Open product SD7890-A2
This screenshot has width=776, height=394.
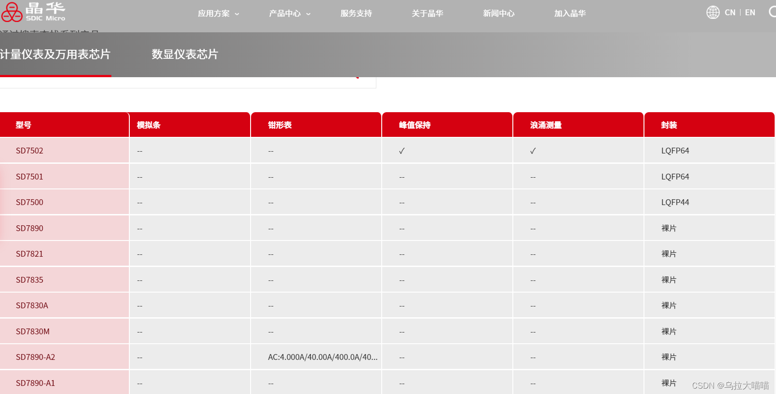point(35,357)
